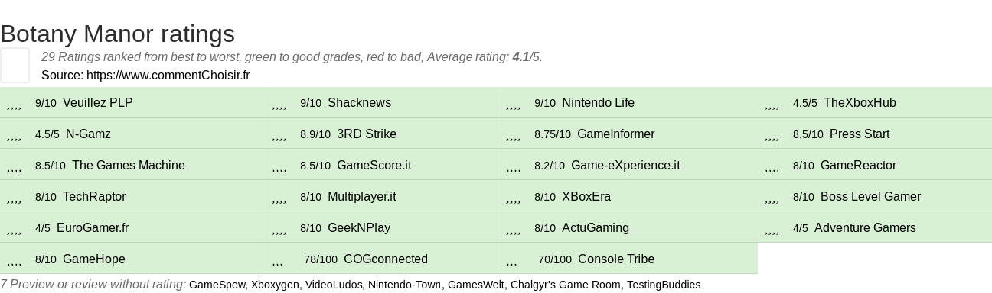Open the Press Start review

pyautogui.click(x=859, y=134)
